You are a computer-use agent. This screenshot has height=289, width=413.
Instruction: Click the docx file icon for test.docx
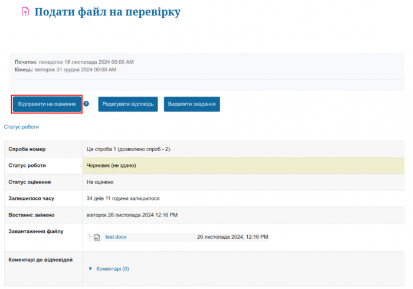tap(97, 237)
